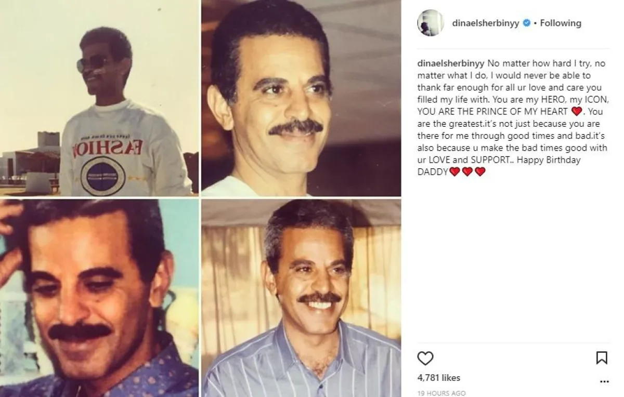Click the red heart emoji after MY HEART
Image resolution: width=624 pixels, height=397 pixels.
pyautogui.click(x=576, y=111)
